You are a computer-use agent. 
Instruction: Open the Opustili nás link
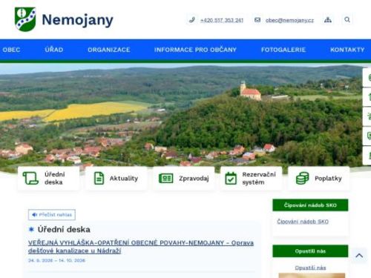tap(310, 268)
